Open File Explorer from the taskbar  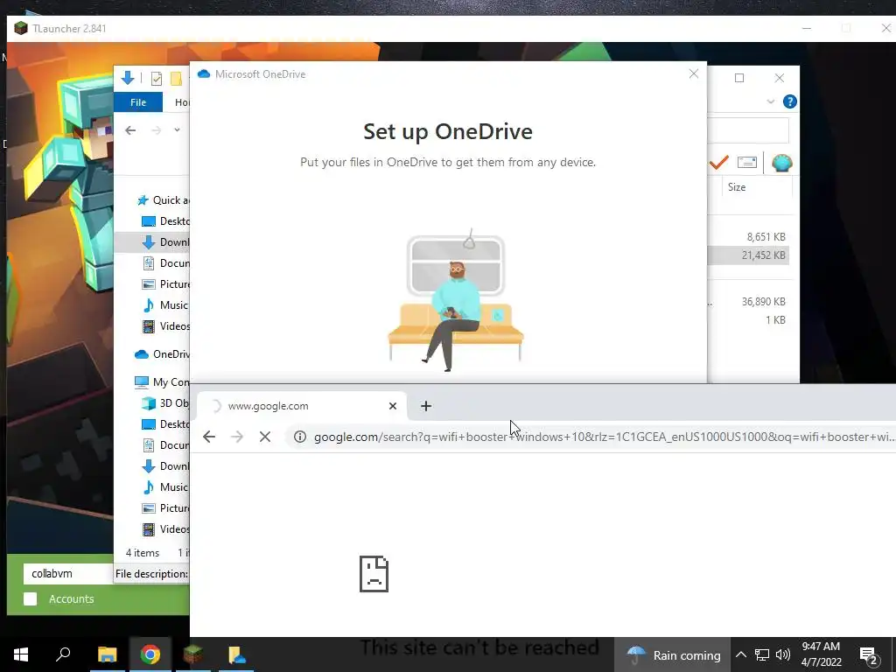tap(107, 654)
